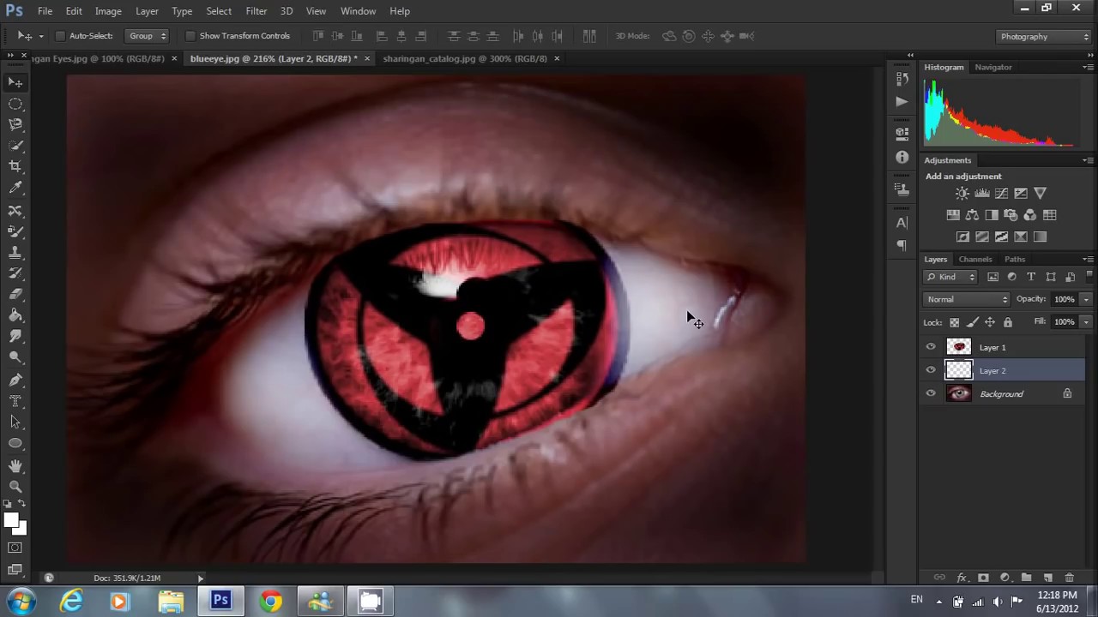Switch to the Paths tab
This screenshot has height=617, width=1098.
click(1015, 259)
